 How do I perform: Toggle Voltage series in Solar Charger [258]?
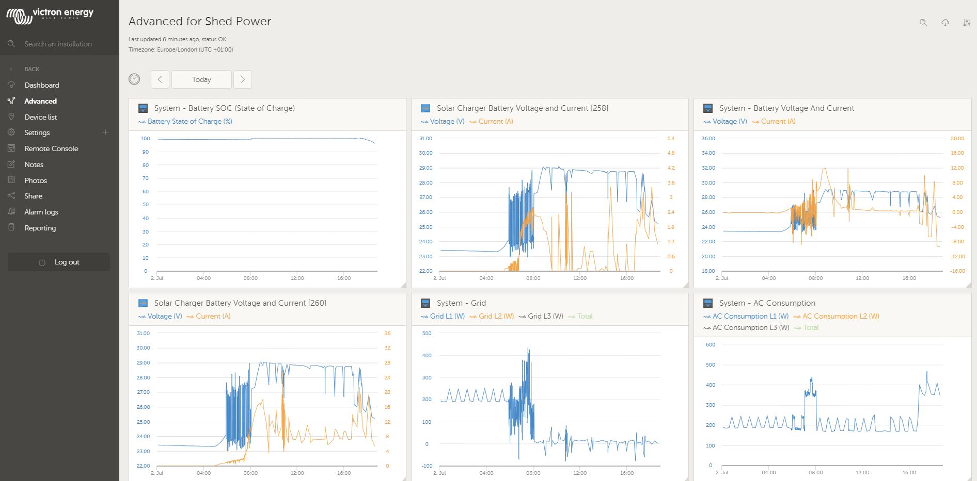(x=443, y=122)
